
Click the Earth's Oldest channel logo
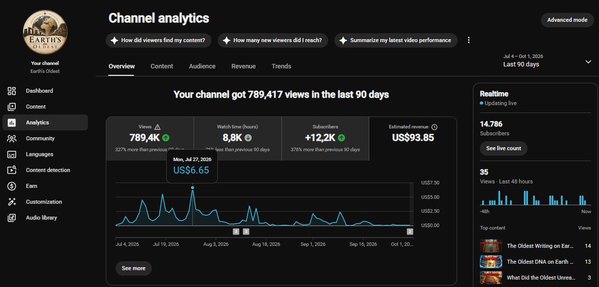tap(45, 31)
